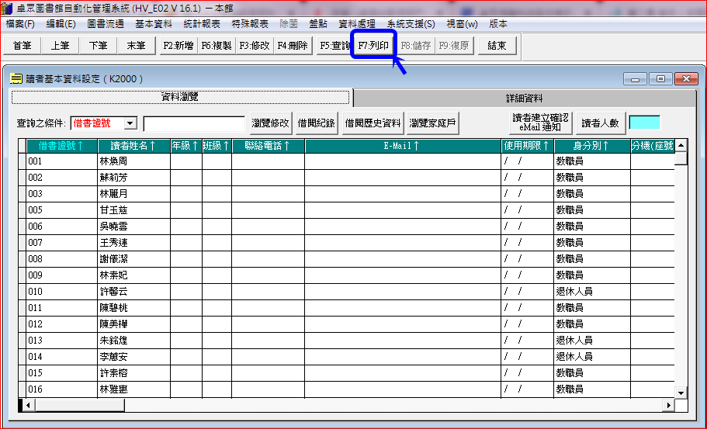The width and height of the screenshot is (707, 429).
Task: Click 退休人員 in row 010
Action: click(x=574, y=292)
